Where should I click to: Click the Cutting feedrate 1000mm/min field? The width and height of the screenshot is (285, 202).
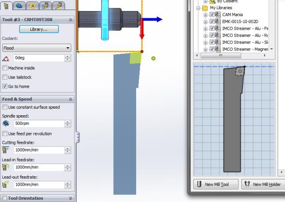pyautogui.click(x=39, y=150)
